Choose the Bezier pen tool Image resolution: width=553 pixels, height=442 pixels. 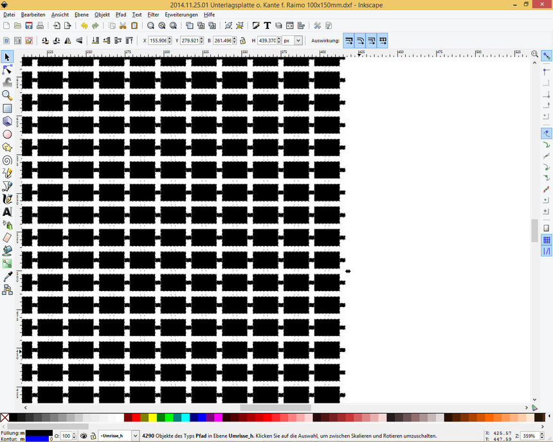[7, 186]
